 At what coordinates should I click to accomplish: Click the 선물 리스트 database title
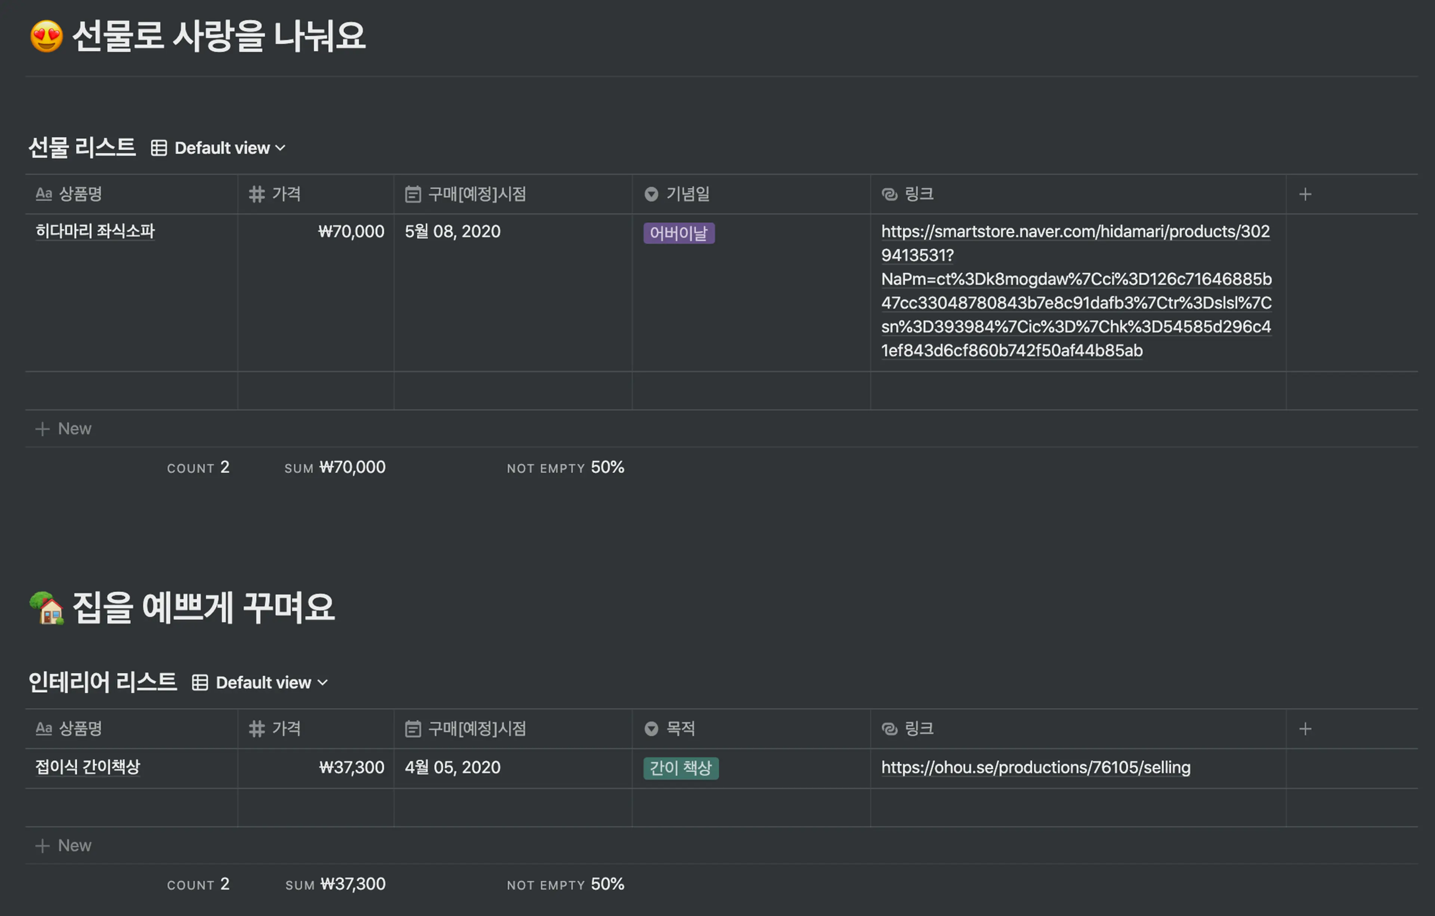click(x=82, y=148)
